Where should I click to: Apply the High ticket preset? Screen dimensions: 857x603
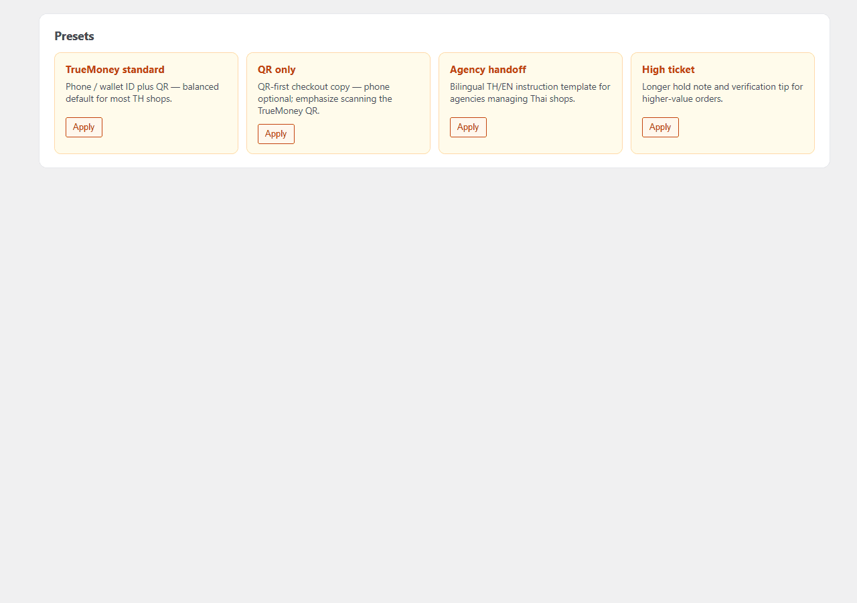tap(660, 127)
